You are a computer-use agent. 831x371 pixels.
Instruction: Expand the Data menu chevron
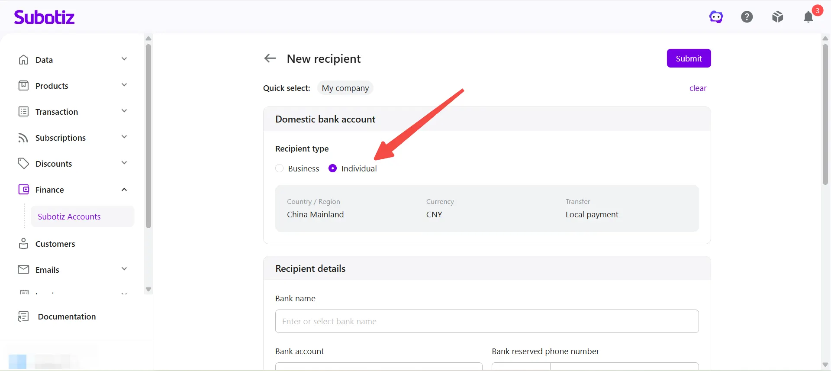pos(124,59)
